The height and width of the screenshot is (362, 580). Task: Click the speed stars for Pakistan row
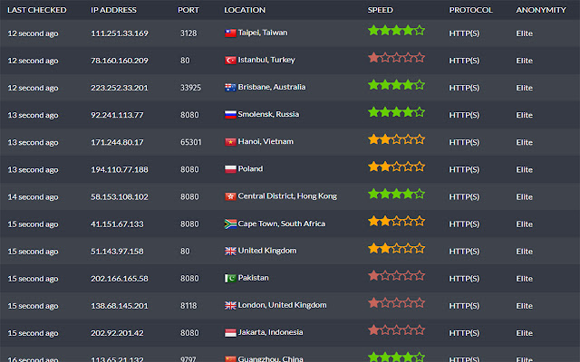click(396, 275)
